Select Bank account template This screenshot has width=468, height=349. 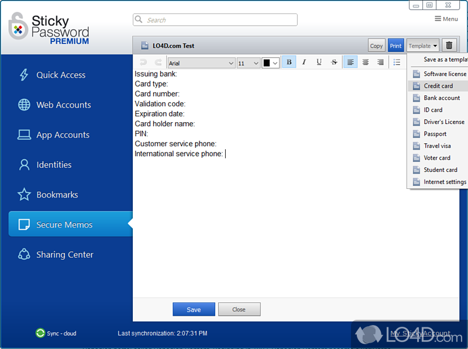coord(438,98)
